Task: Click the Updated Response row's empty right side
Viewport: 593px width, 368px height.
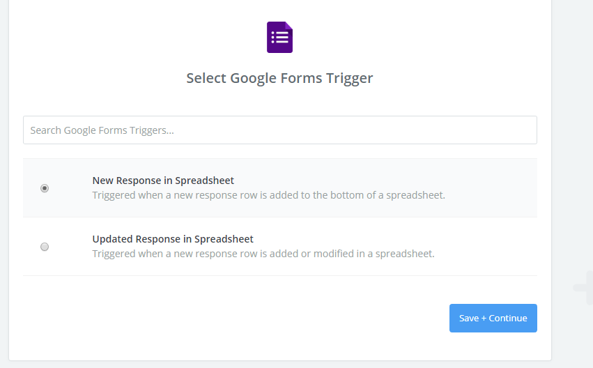Action: [488, 246]
